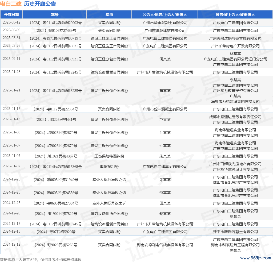Select case number 粤0112民诉前调39931号
Viewport: 273px width, 262px height.
tap(56, 59)
